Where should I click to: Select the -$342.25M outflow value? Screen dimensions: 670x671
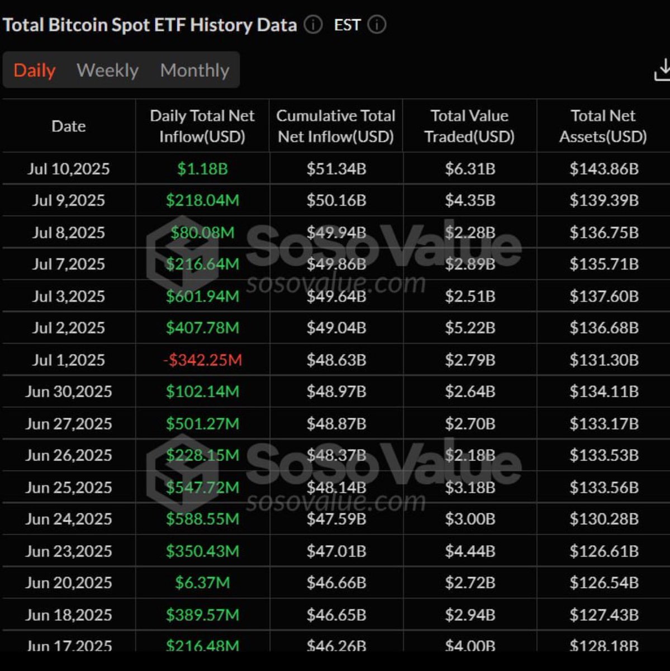(x=202, y=360)
